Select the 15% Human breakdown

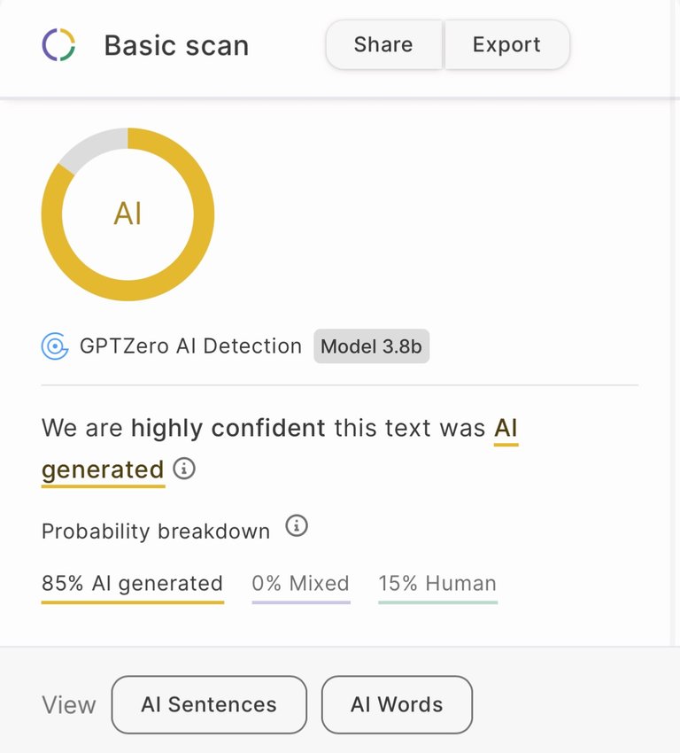pos(437,584)
